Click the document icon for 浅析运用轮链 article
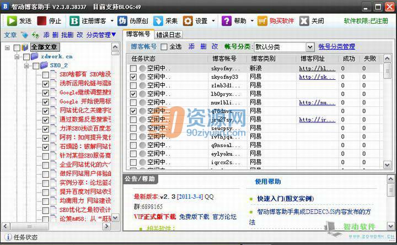The height and width of the screenshot is (245, 397). pyautogui.click(x=53, y=83)
